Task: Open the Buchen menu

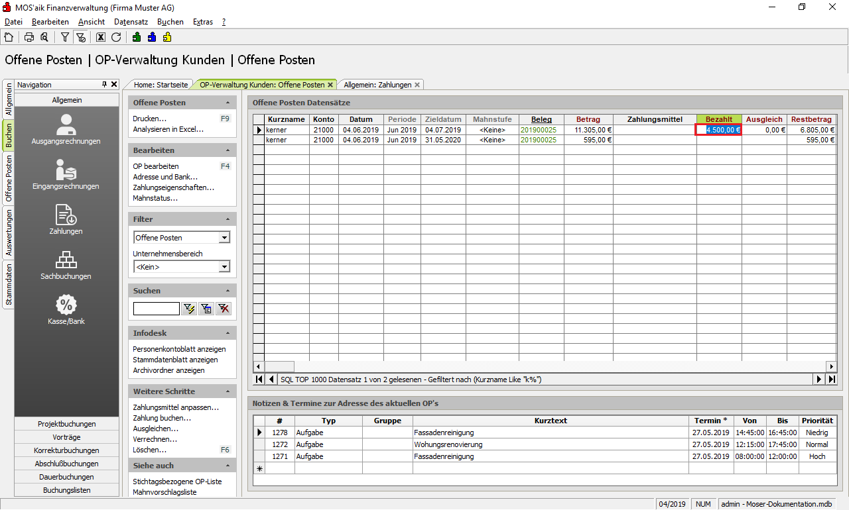Action: point(170,22)
